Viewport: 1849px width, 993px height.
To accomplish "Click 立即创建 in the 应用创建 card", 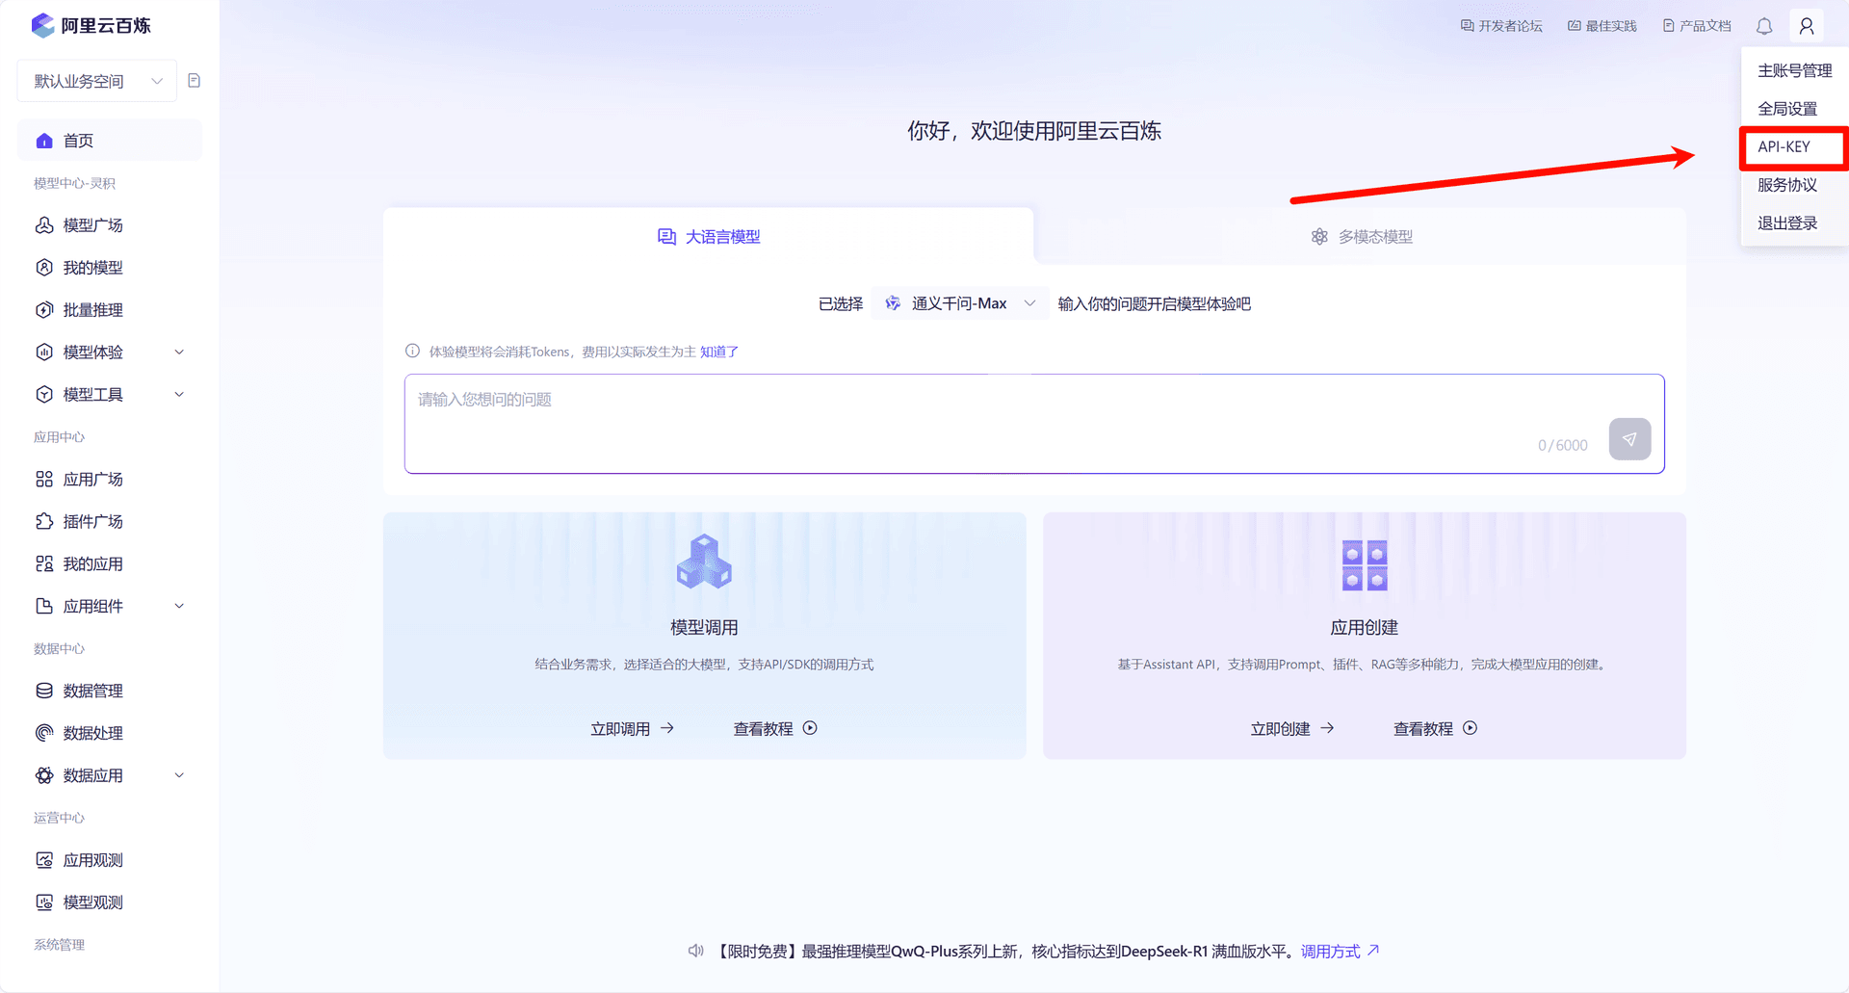I will click(x=1292, y=729).
